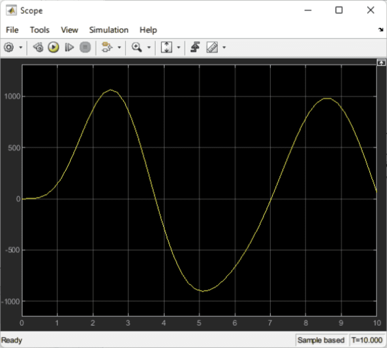This screenshot has width=387, height=348.
Task: Open the Help menu
Action: click(148, 30)
